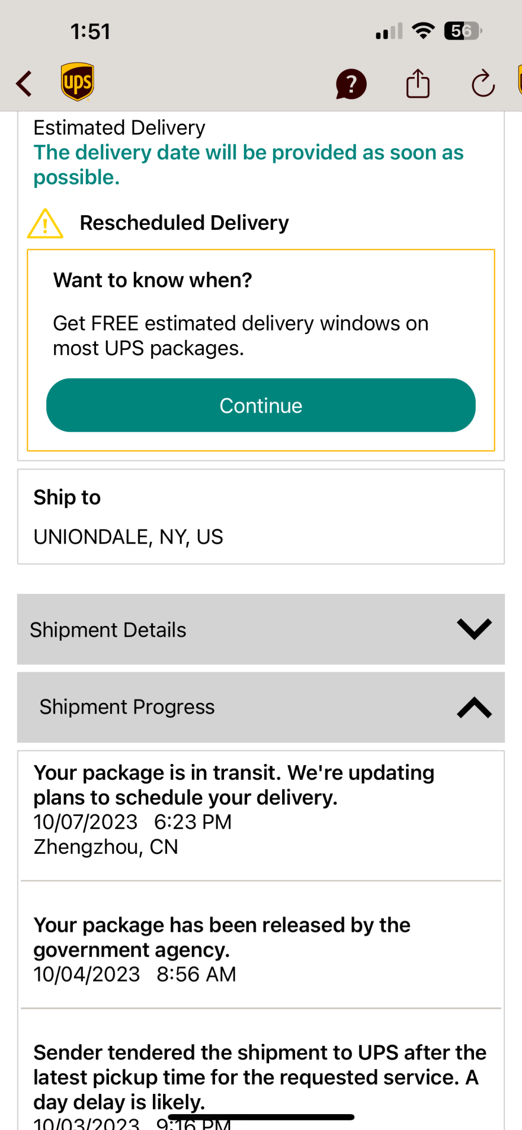The height and width of the screenshot is (1130, 522).
Task: Tap the Shipment Progress up chevron
Action: coord(474,707)
